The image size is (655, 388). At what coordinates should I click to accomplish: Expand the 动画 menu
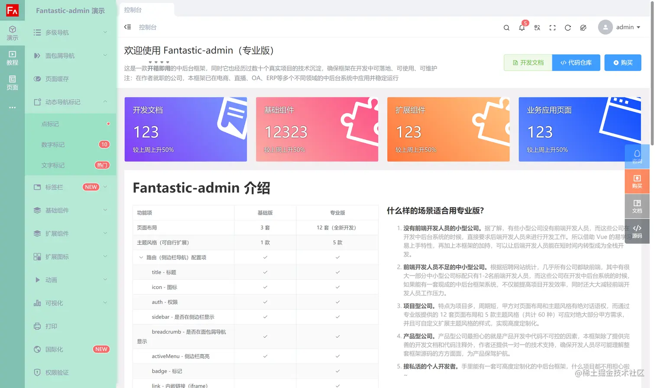click(x=71, y=280)
